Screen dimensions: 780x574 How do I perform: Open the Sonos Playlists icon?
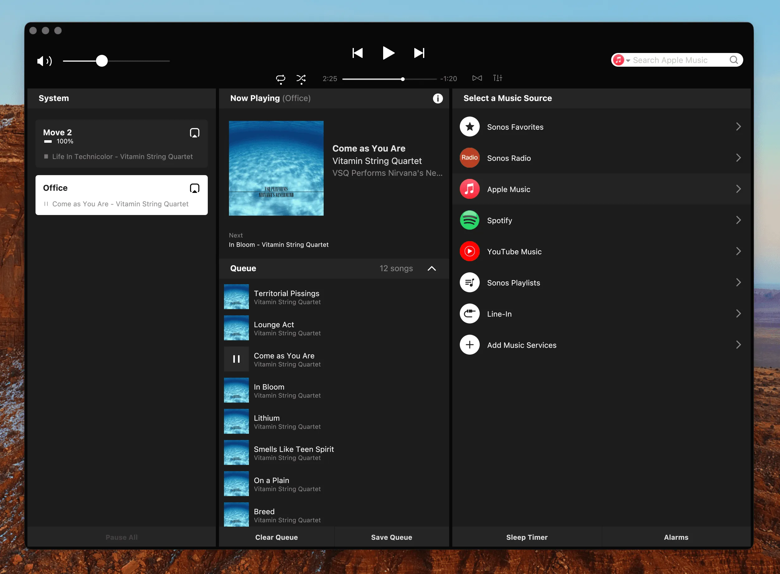pyautogui.click(x=469, y=283)
